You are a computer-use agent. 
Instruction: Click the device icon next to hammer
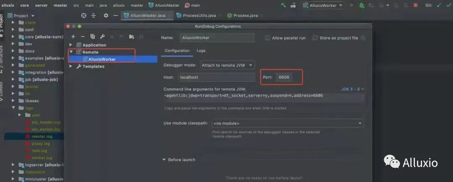click(293, 5)
